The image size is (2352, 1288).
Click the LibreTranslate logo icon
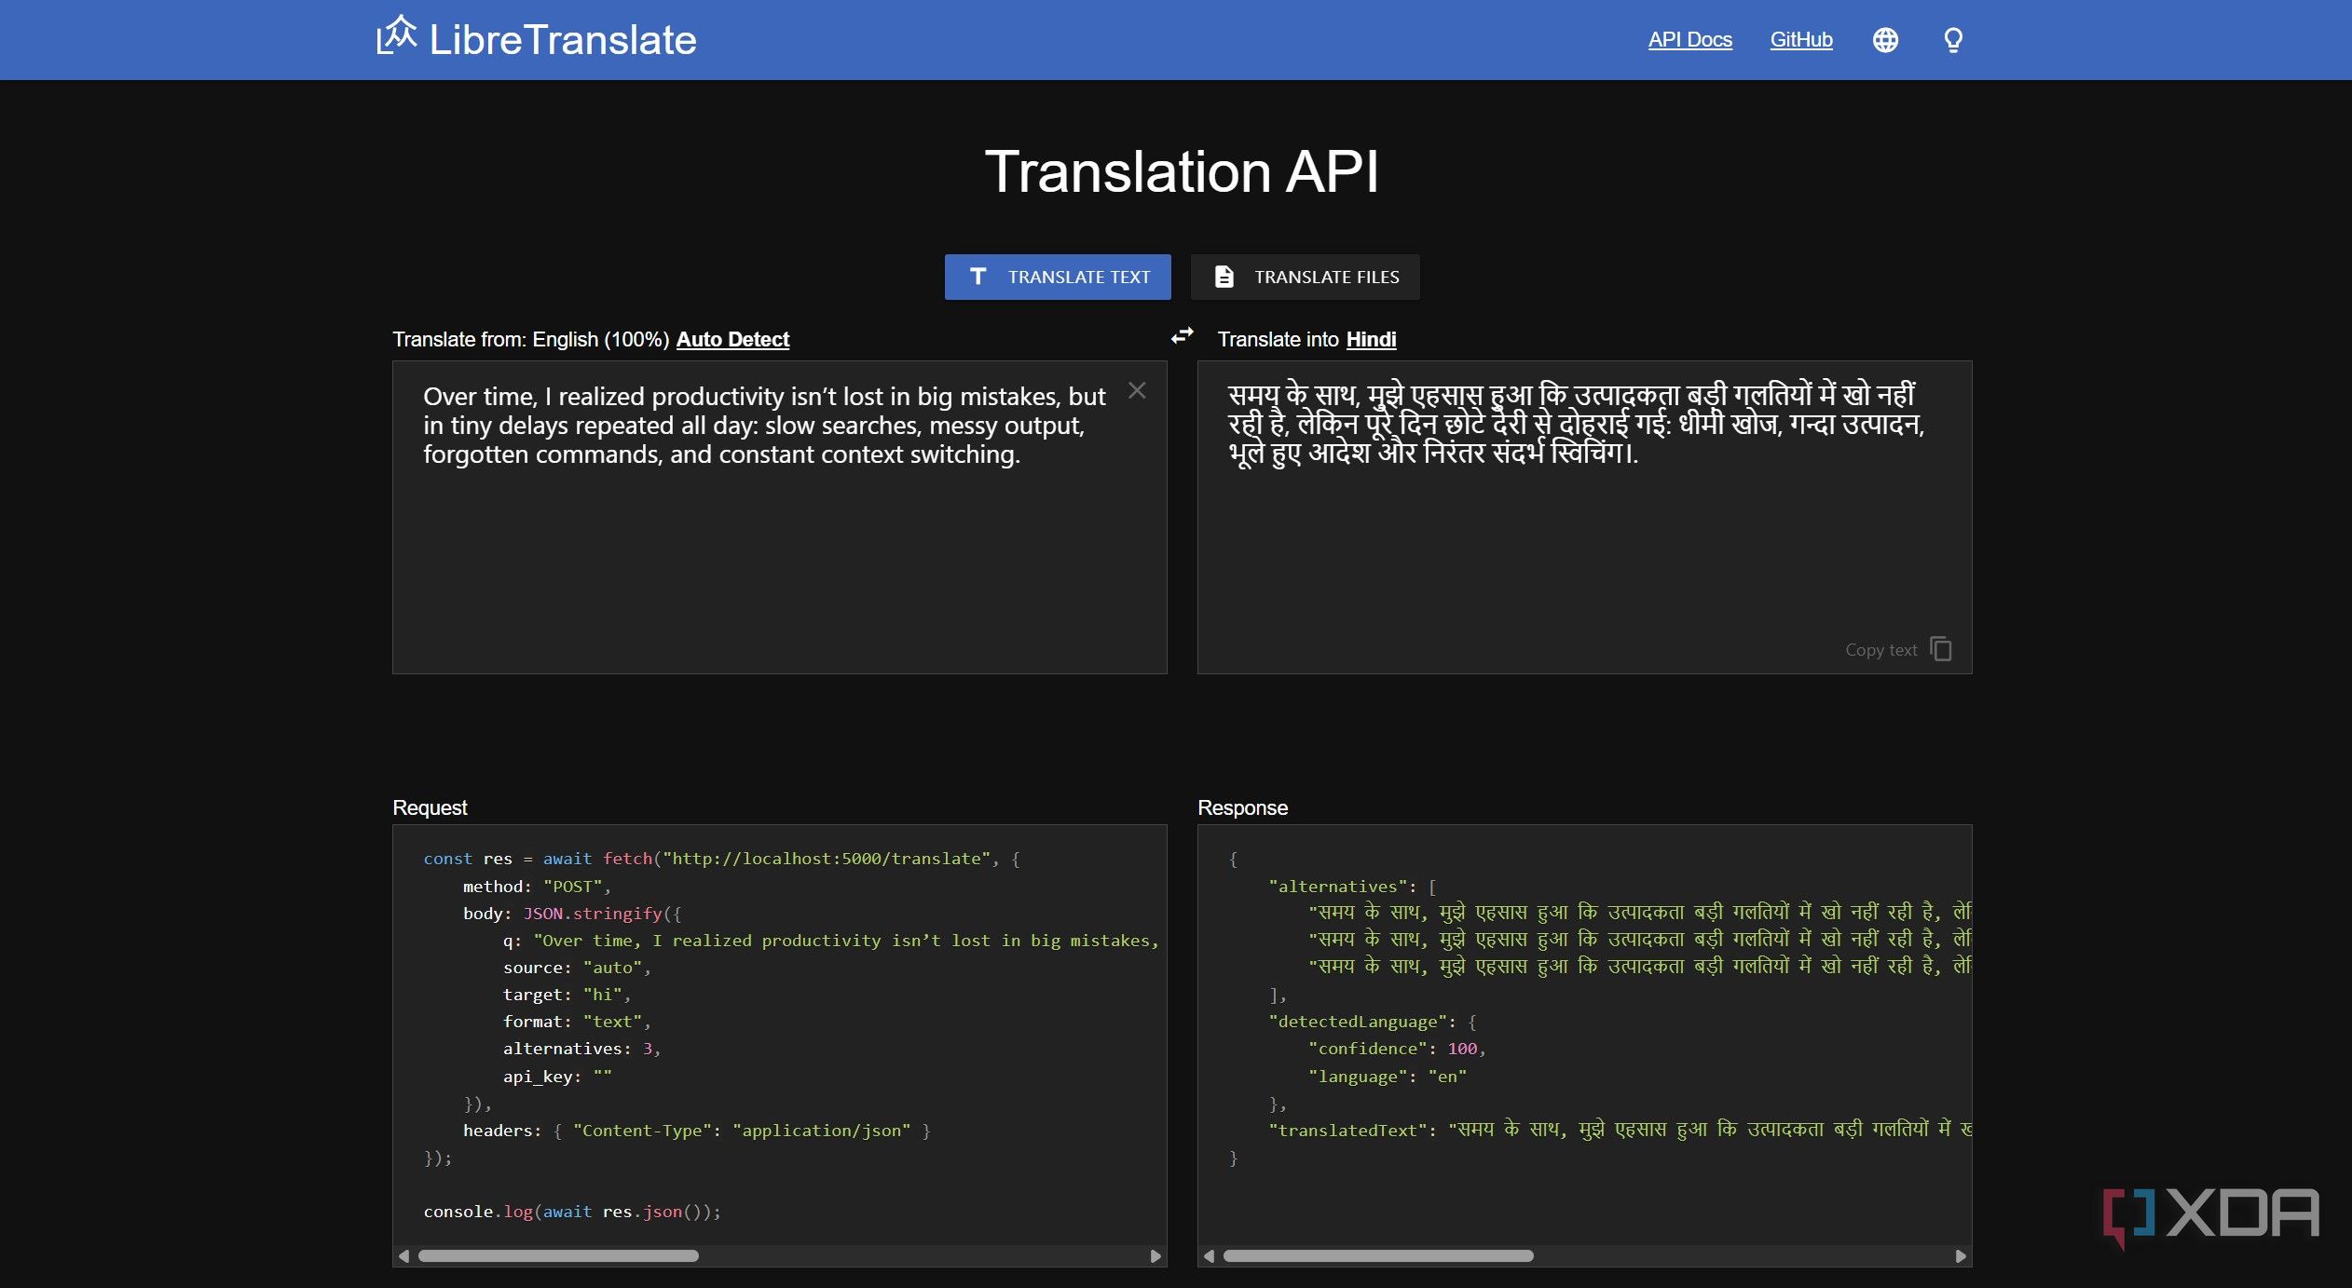point(396,35)
